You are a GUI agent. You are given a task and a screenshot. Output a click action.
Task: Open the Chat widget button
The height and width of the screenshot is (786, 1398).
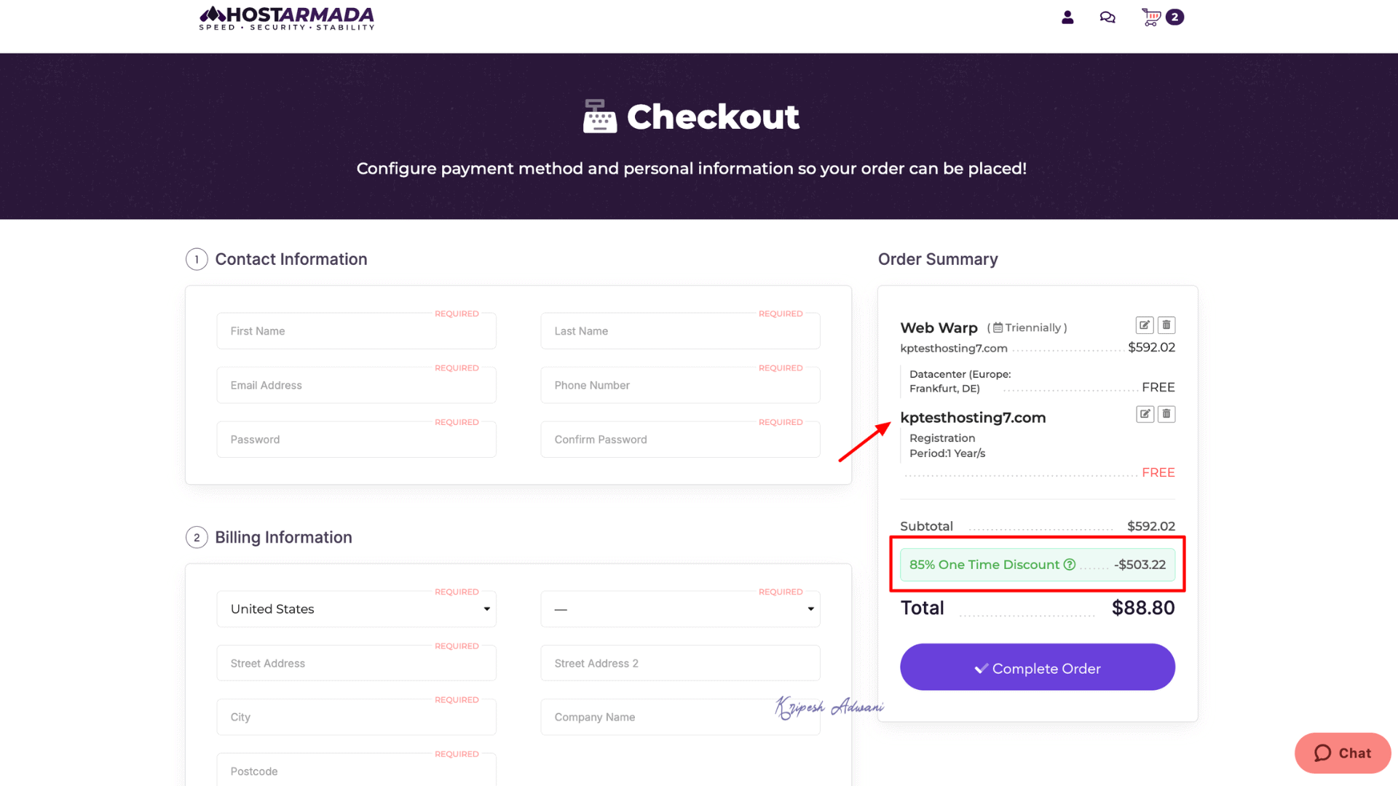(x=1342, y=753)
